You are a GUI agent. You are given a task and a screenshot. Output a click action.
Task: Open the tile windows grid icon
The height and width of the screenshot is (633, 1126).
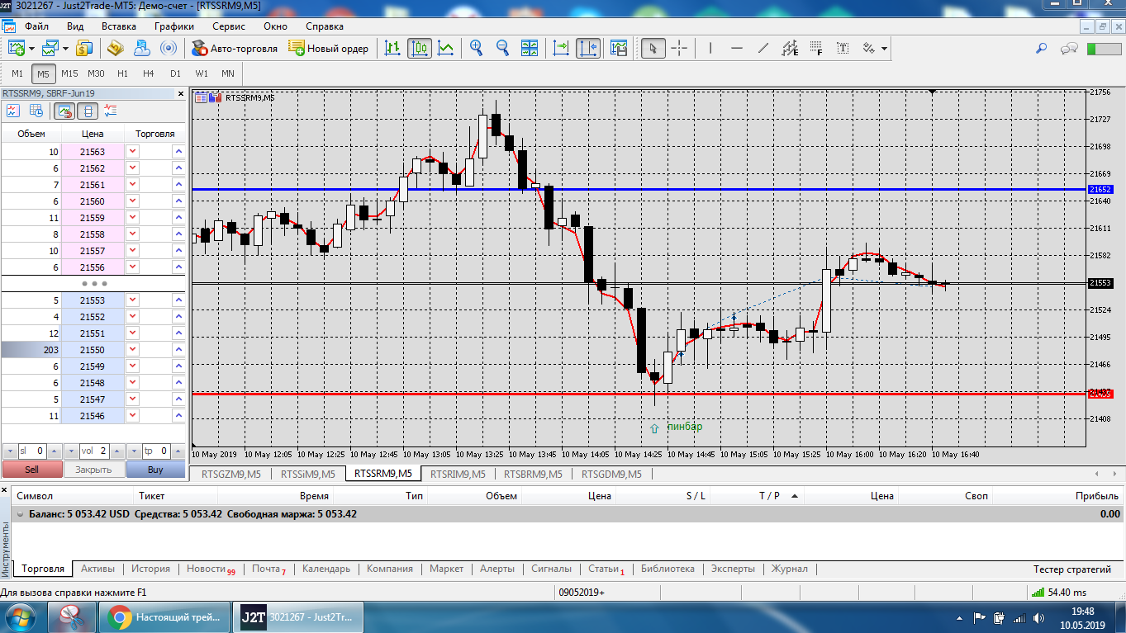529,48
